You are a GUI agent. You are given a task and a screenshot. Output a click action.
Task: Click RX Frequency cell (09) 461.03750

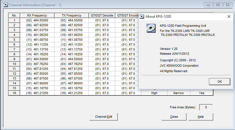tap(37, 30)
